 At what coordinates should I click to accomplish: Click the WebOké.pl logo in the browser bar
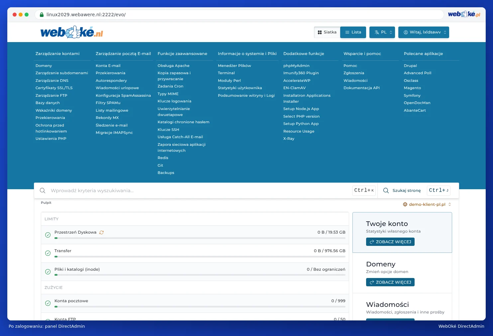(464, 14)
